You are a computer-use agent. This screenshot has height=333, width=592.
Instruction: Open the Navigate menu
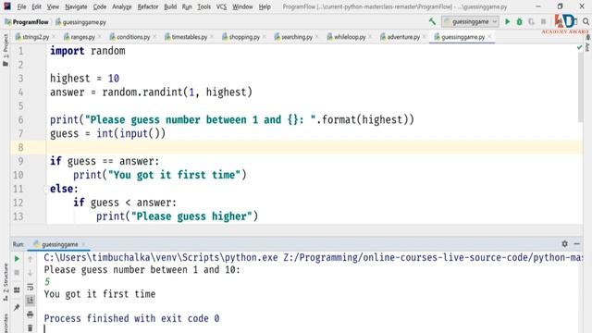(76, 6)
